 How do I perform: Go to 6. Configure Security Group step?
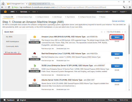87,17
